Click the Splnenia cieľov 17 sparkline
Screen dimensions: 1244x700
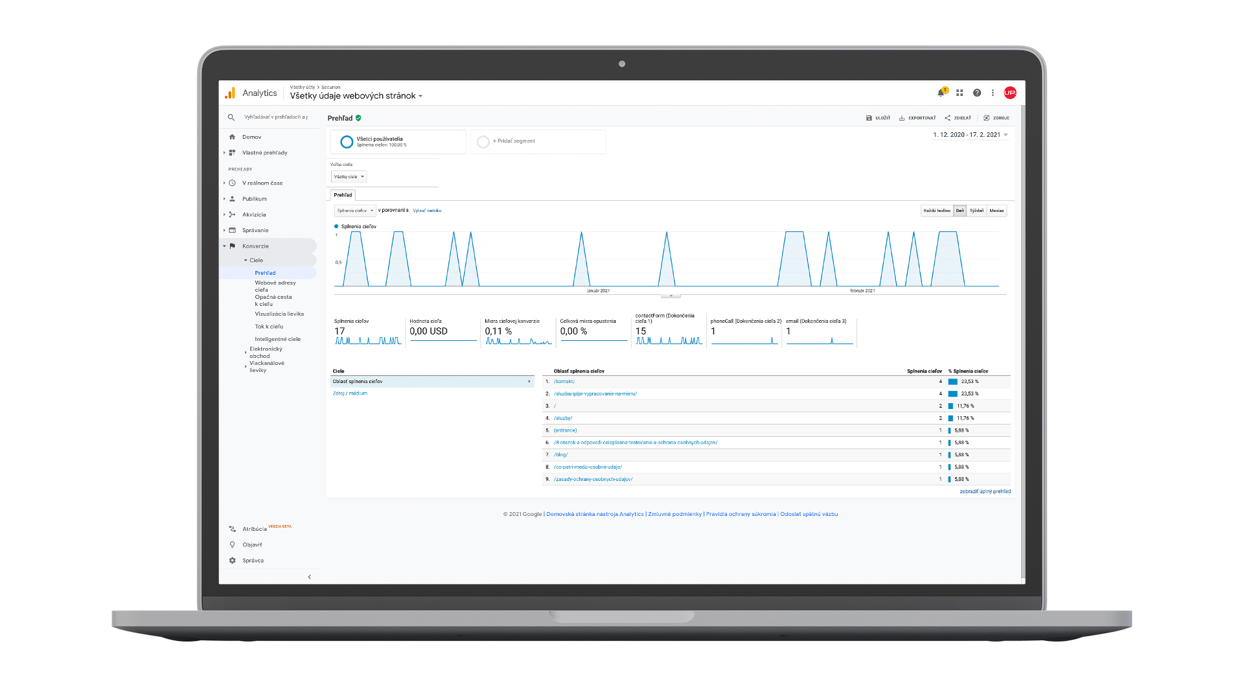point(368,340)
